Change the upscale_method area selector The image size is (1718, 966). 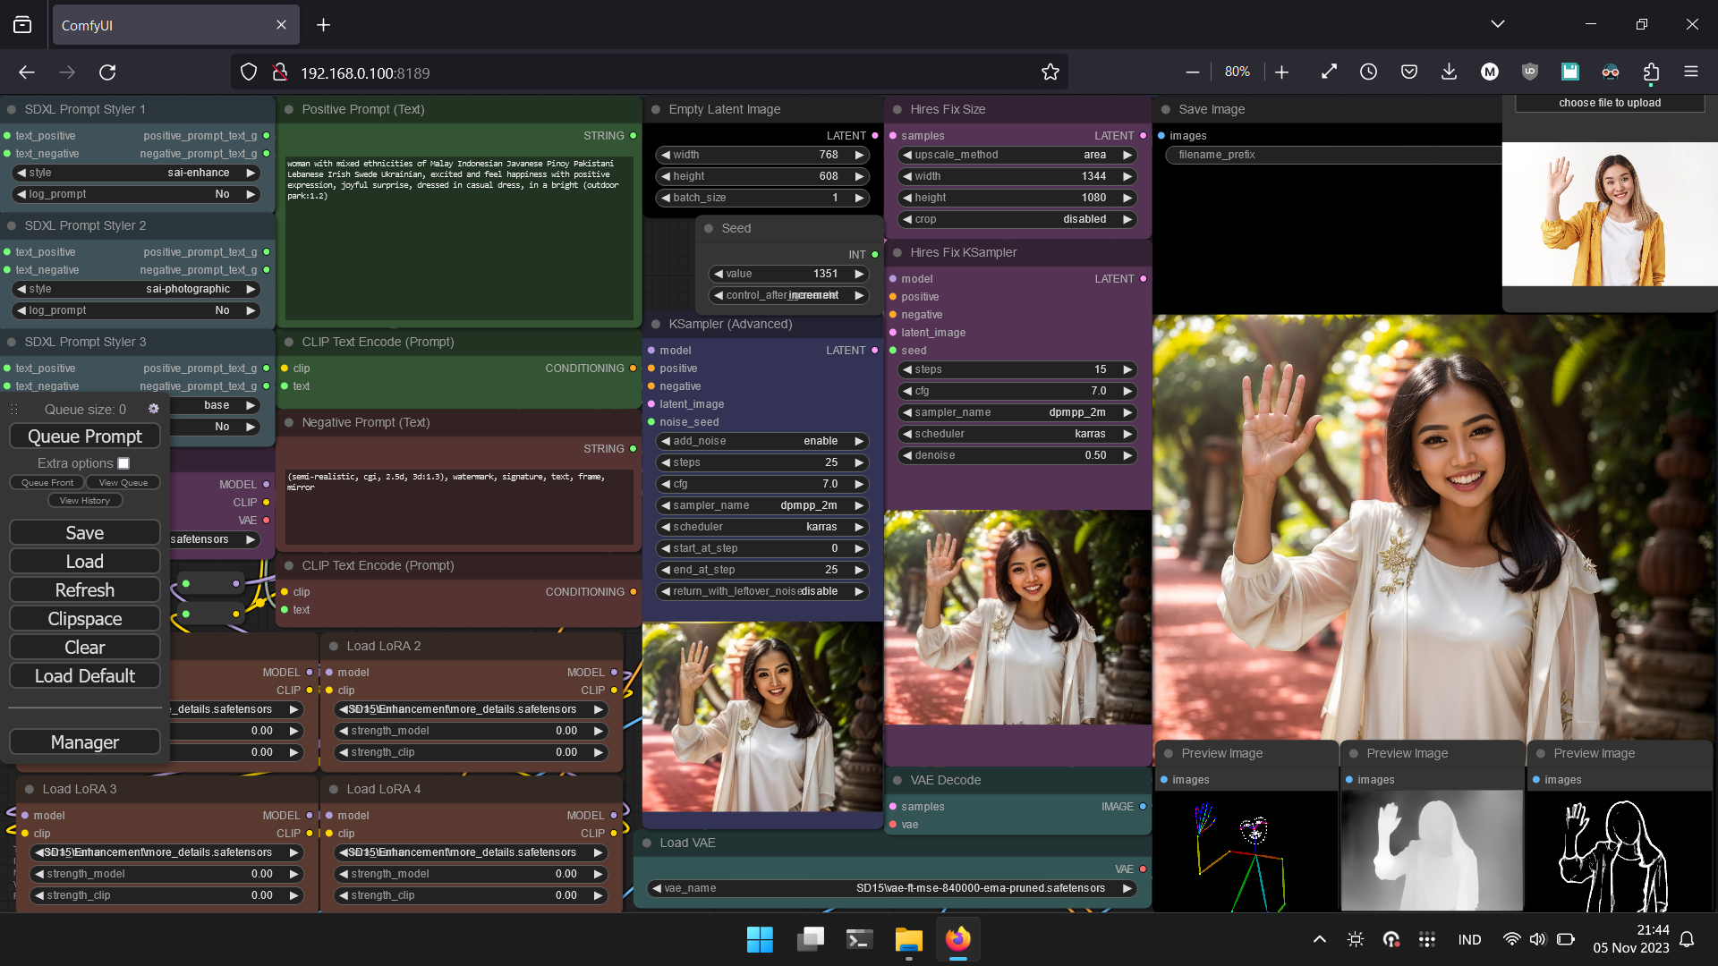(1017, 155)
